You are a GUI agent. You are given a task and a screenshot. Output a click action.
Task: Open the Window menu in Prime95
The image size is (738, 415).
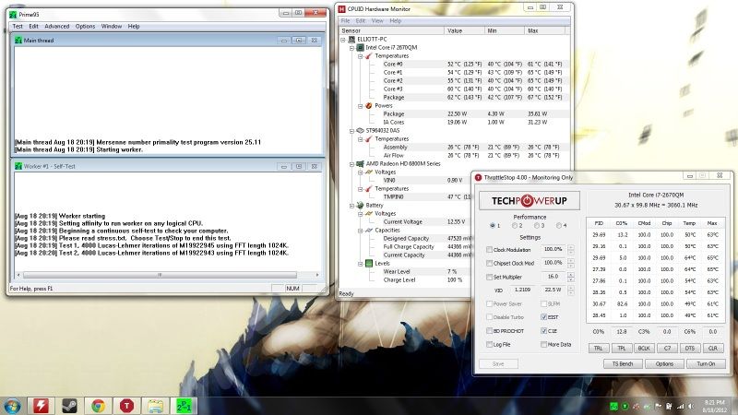click(112, 27)
